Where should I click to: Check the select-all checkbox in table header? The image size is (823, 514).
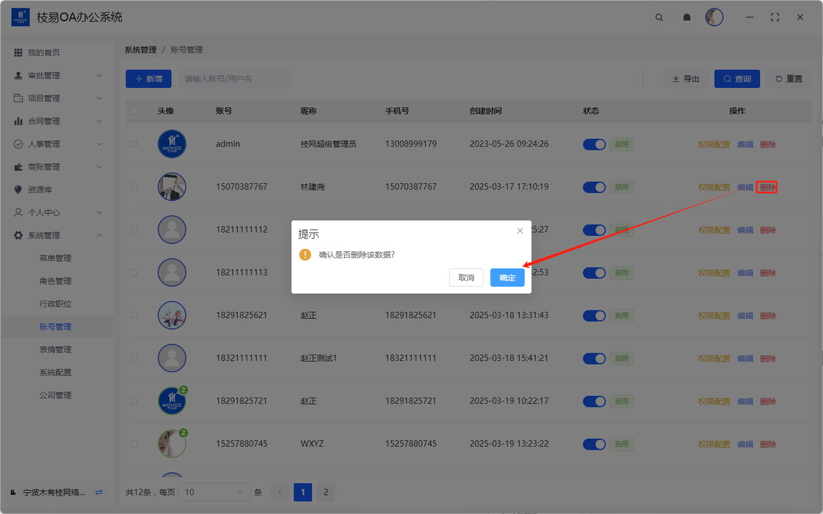(x=134, y=111)
